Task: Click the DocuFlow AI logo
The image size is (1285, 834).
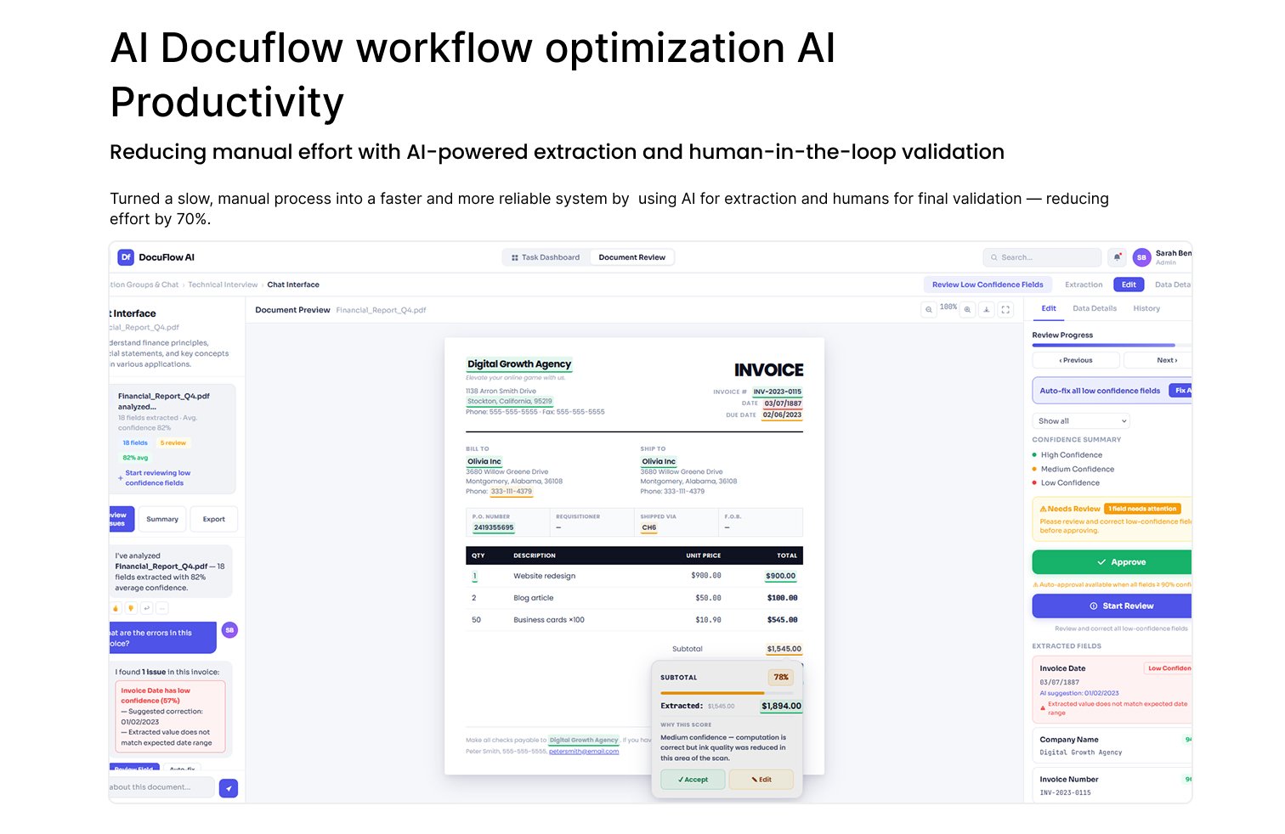Action: coord(126,257)
